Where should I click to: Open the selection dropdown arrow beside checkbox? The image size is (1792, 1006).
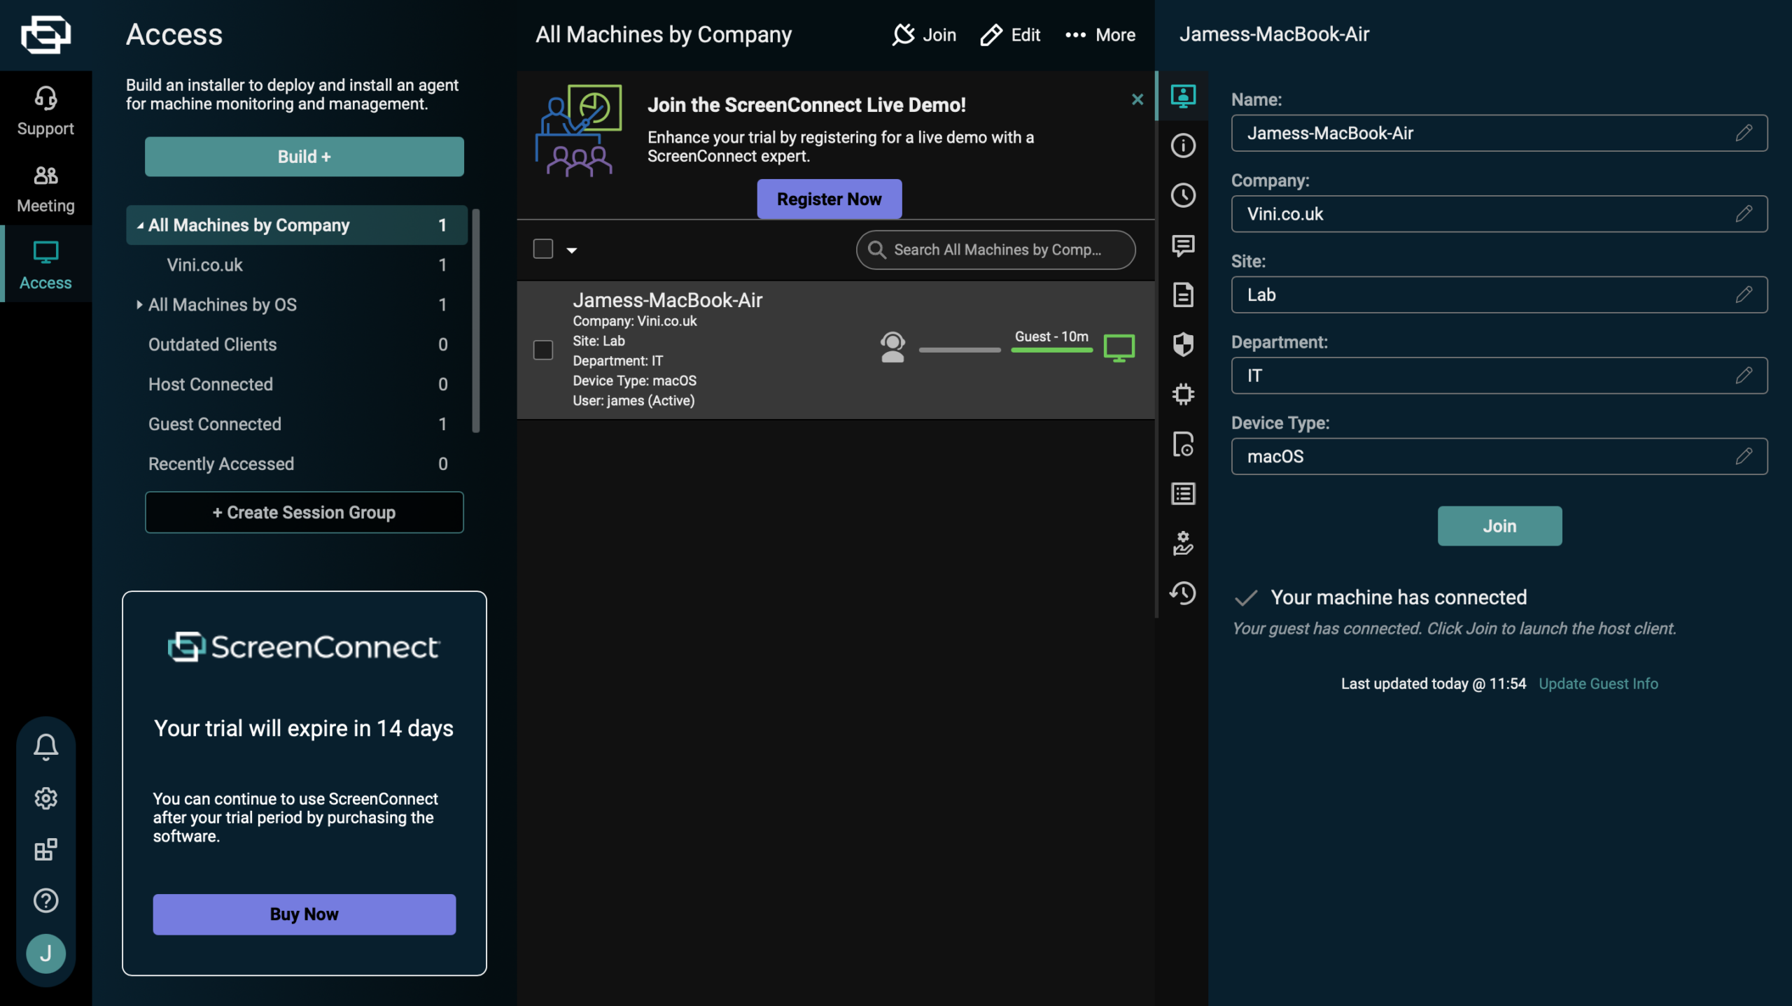pos(572,250)
